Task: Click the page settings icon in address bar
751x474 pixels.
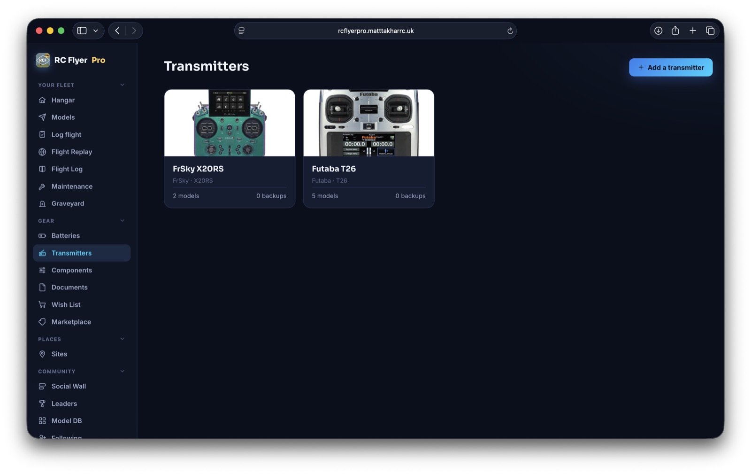Action: 241,31
